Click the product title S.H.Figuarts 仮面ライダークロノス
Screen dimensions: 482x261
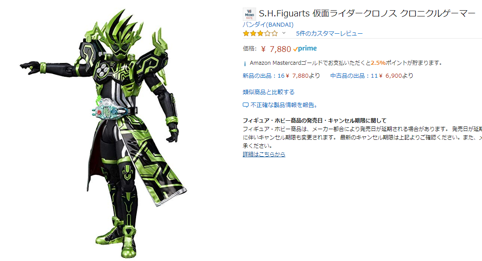[367, 13]
